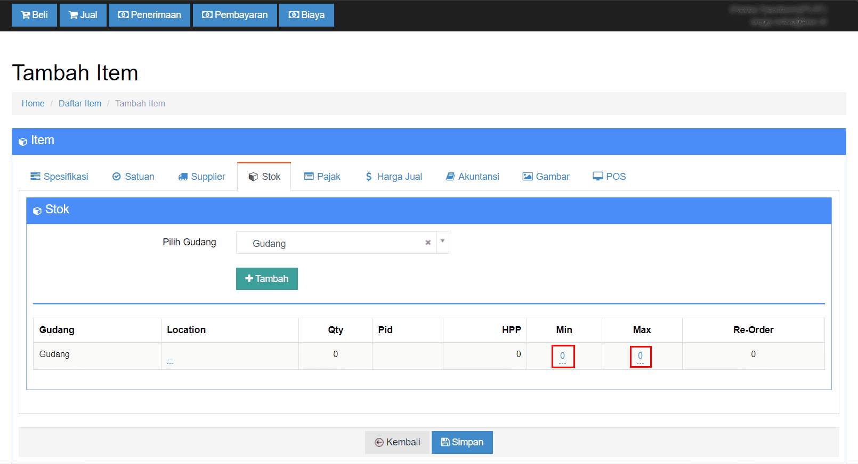Image resolution: width=858 pixels, height=464 pixels.
Task: Open the Satuan tab
Action: [133, 177]
